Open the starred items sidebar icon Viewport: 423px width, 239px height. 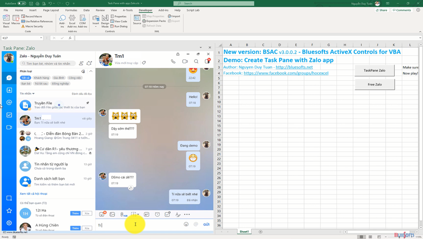(9, 211)
